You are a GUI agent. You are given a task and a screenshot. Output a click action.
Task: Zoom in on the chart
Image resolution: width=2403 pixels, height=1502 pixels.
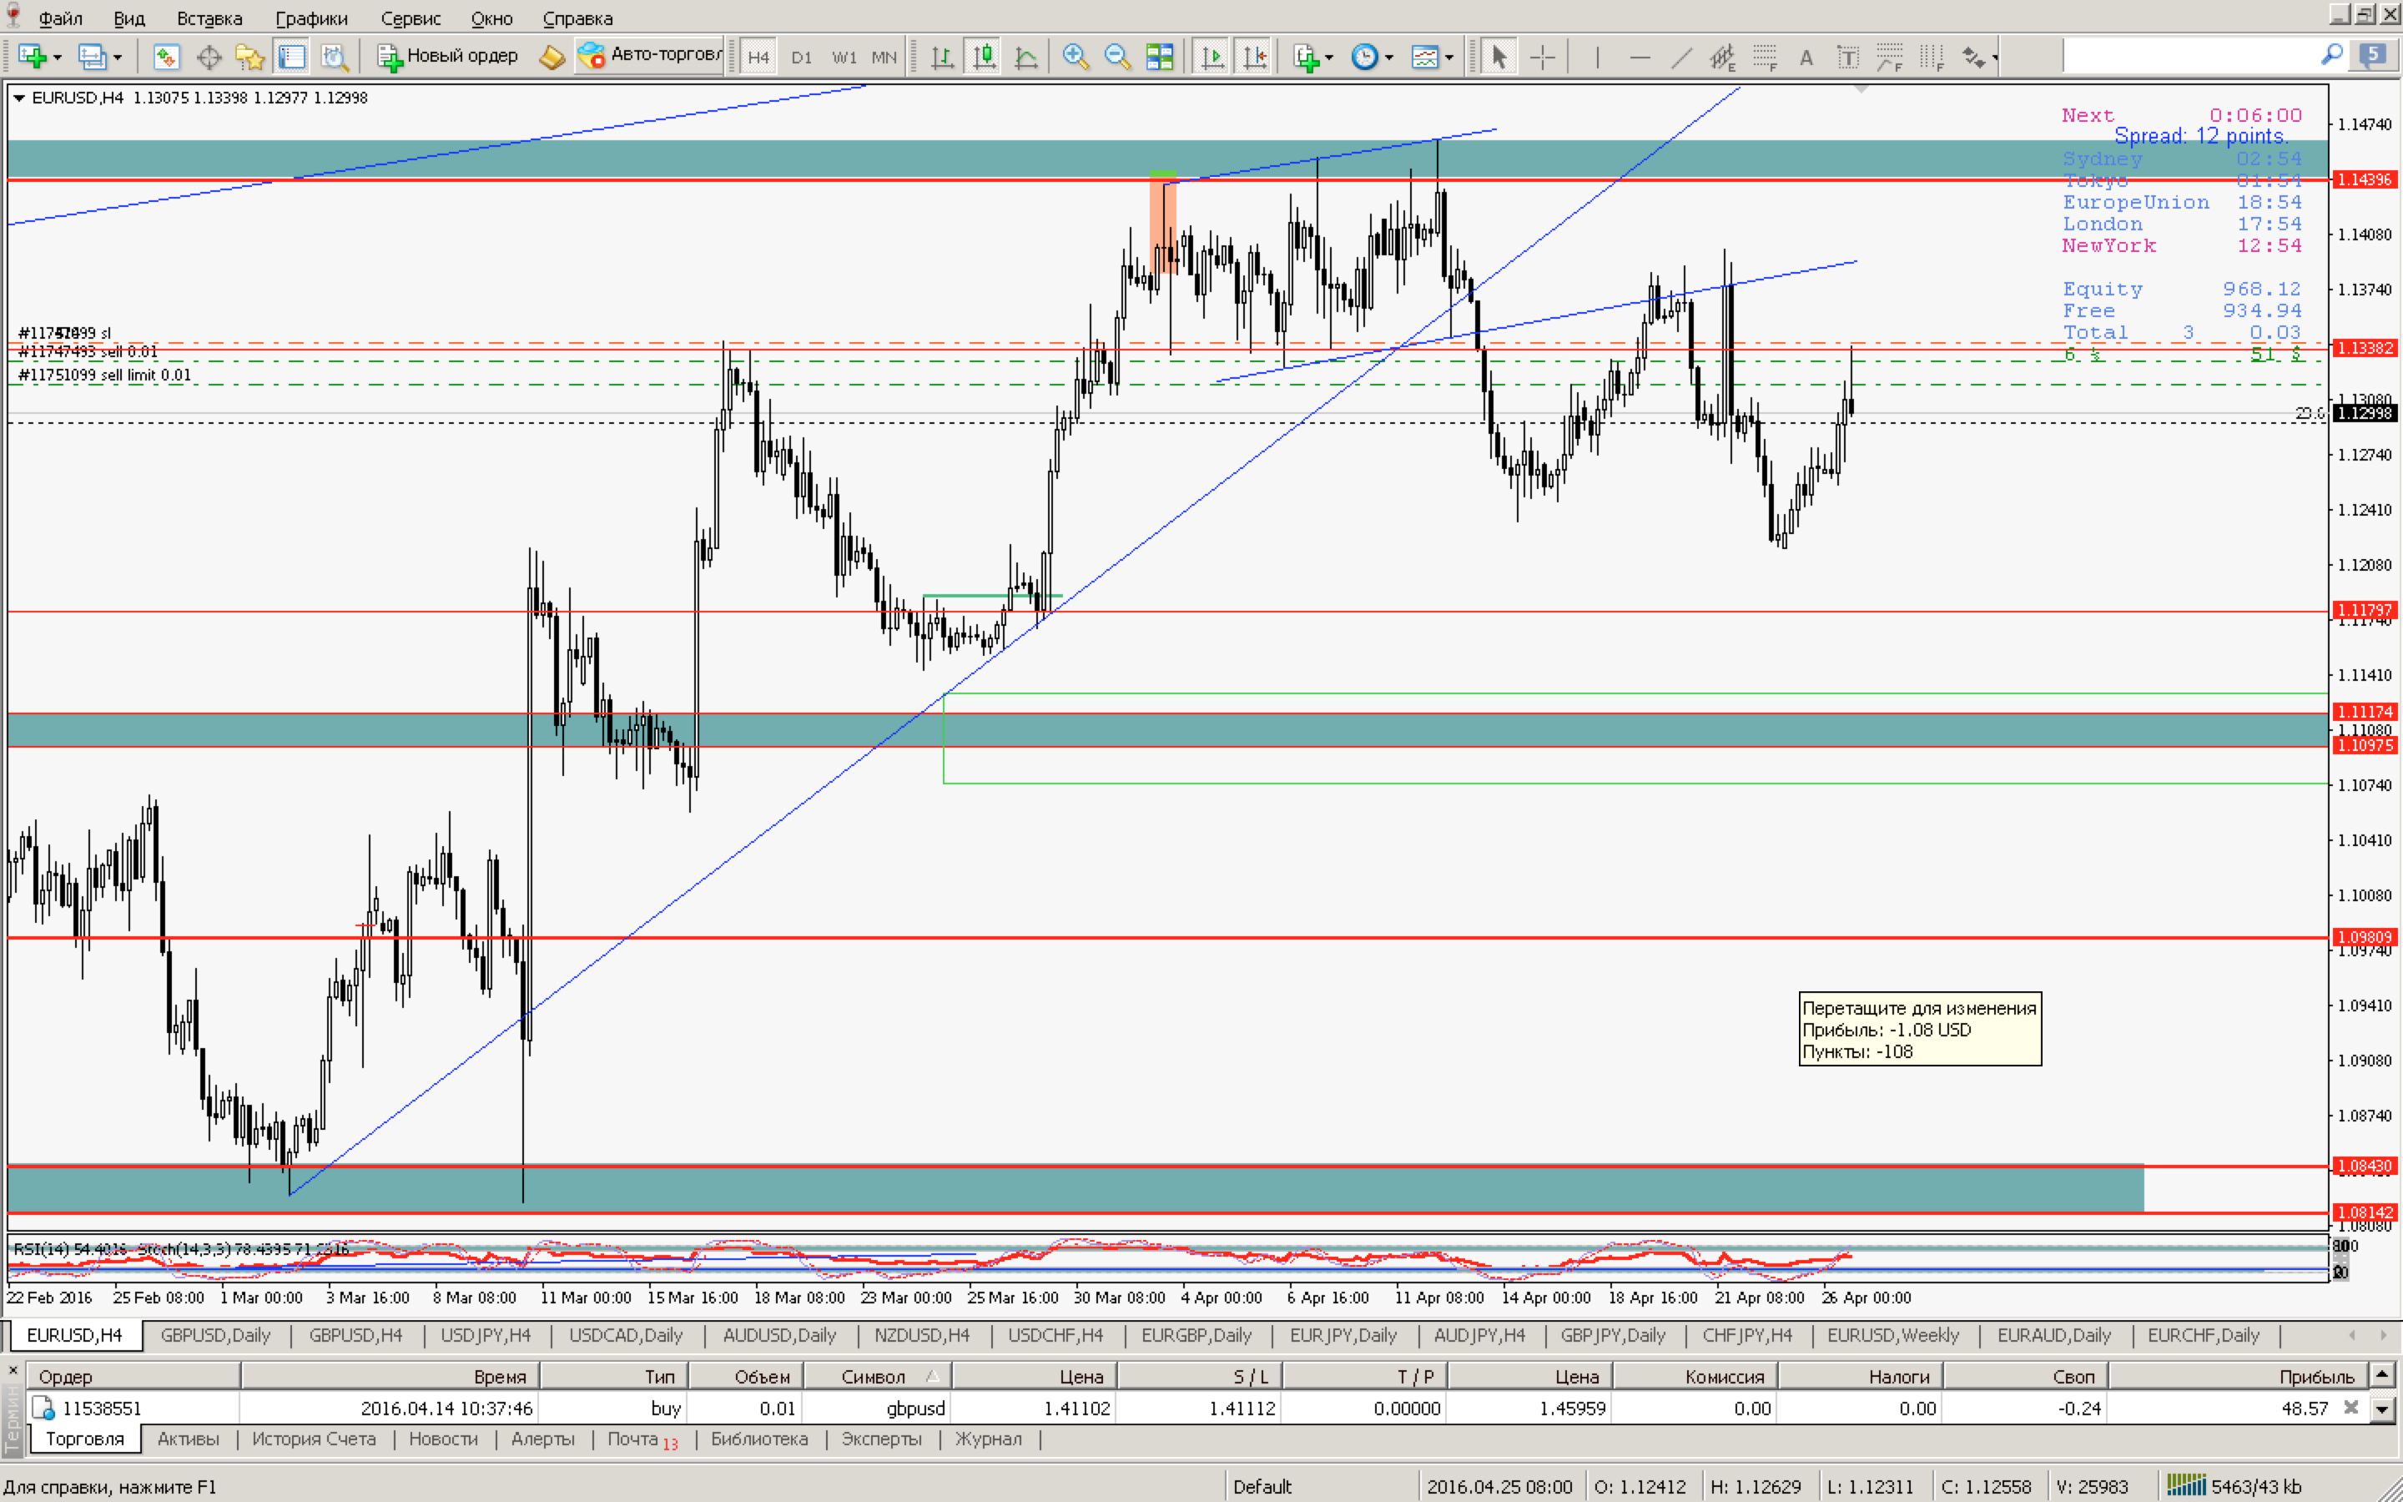pyautogui.click(x=1076, y=57)
